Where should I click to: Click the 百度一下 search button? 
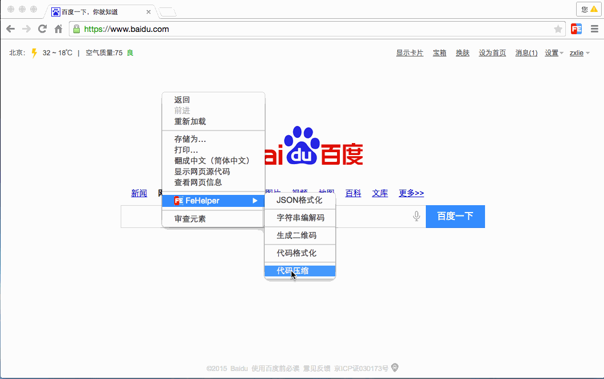pyautogui.click(x=455, y=217)
